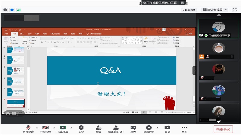Click the 解除静音 microphone icon
The height and width of the screenshot is (135, 241).
tap(28, 128)
